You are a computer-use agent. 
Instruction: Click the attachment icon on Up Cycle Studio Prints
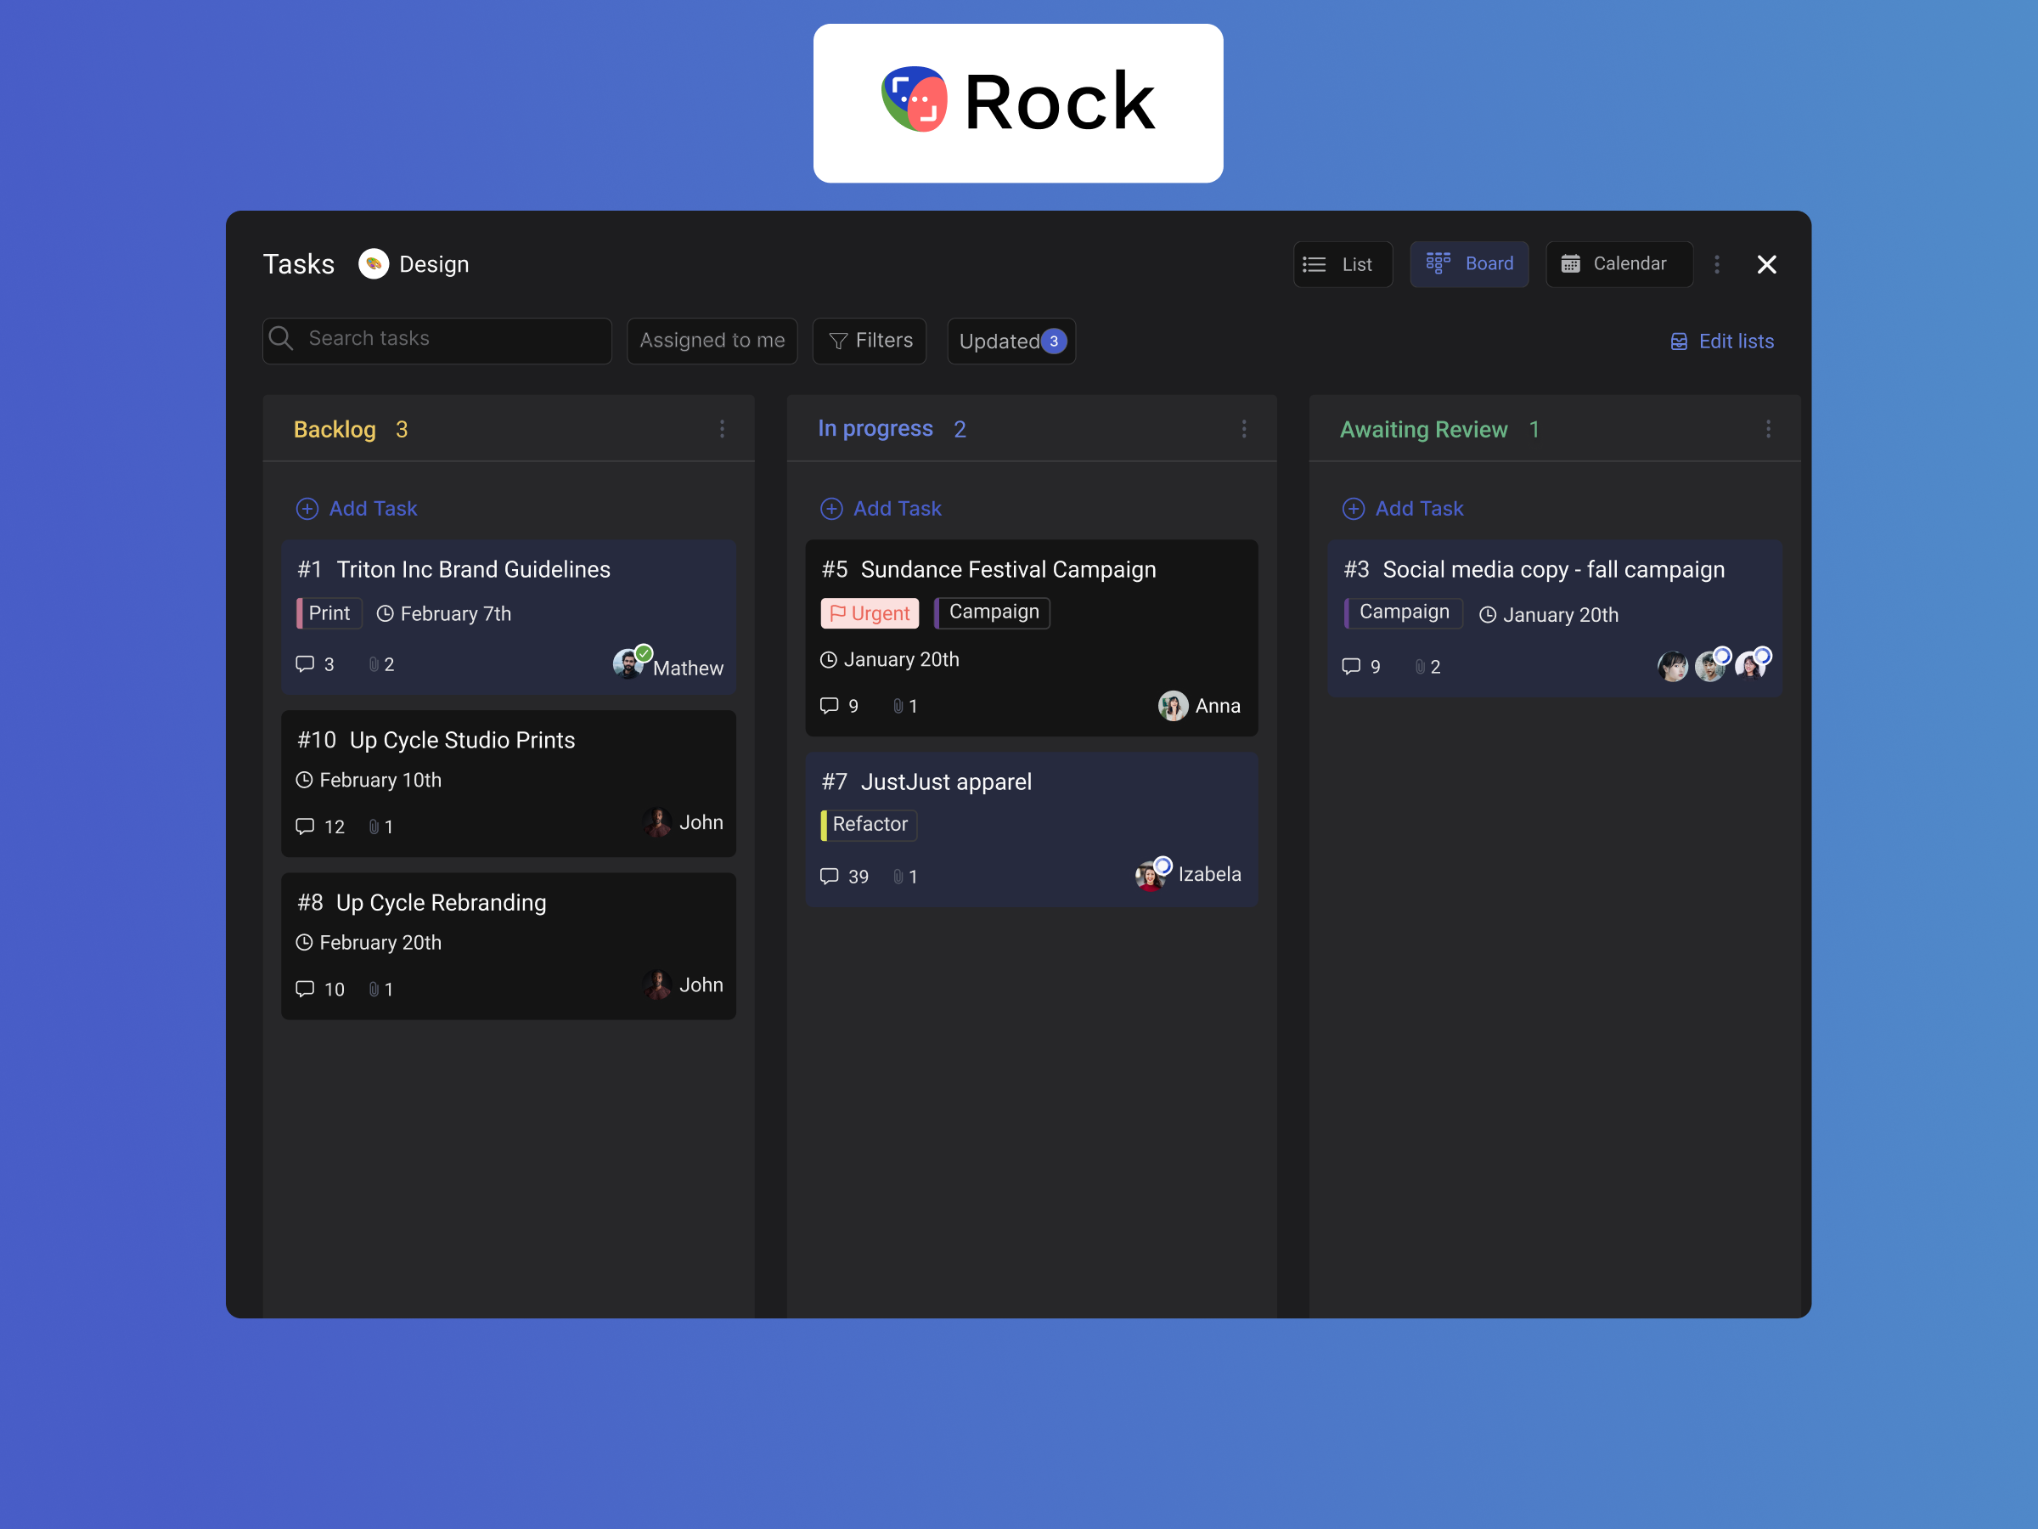[374, 826]
